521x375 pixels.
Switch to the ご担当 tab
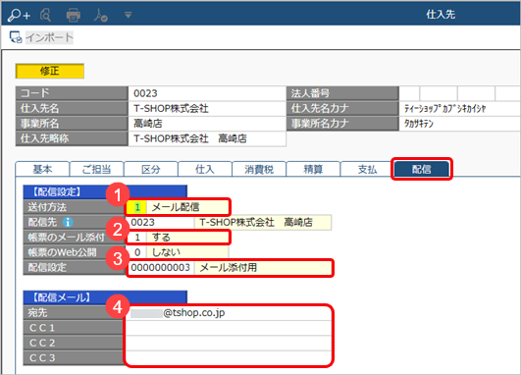coord(96,169)
